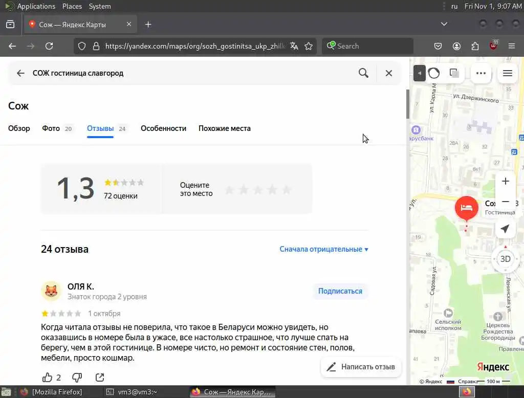Go back with the browser back arrow
Screen dimensions: 524x398
[12, 46]
